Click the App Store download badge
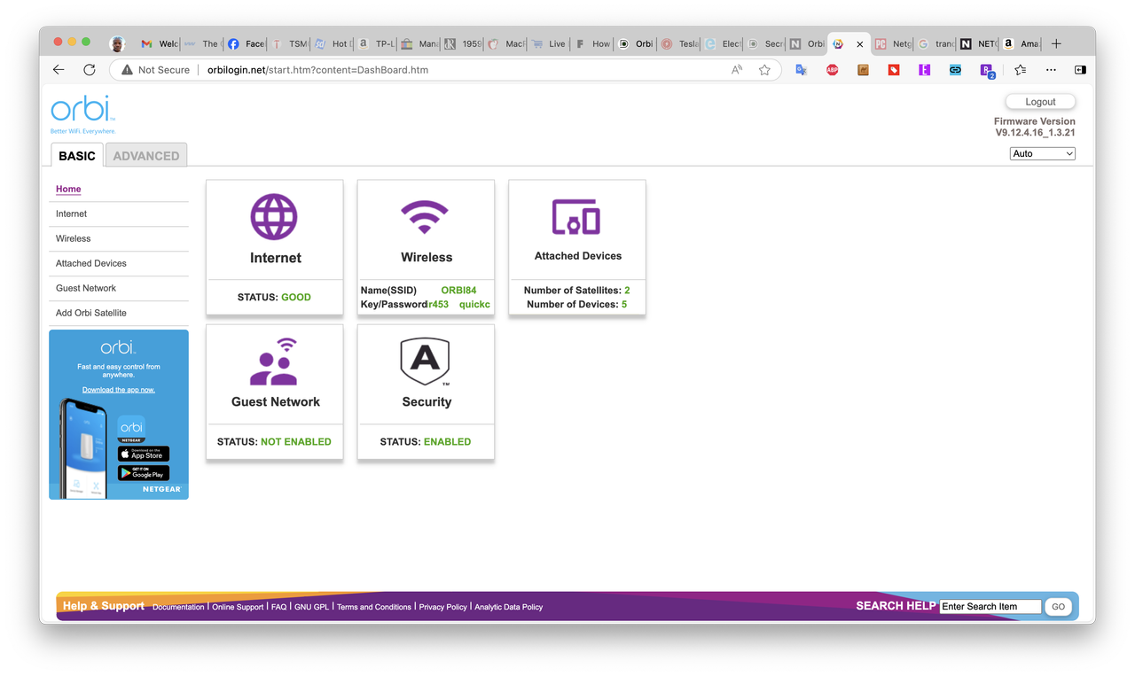Image resolution: width=1135 pixels, height=676 pixels. (x=144, y=454)
